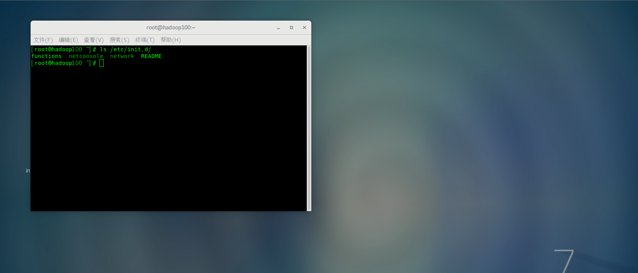Minimize the terminal window
Viewport: 638px width, 273px height.
click(278, 27)
